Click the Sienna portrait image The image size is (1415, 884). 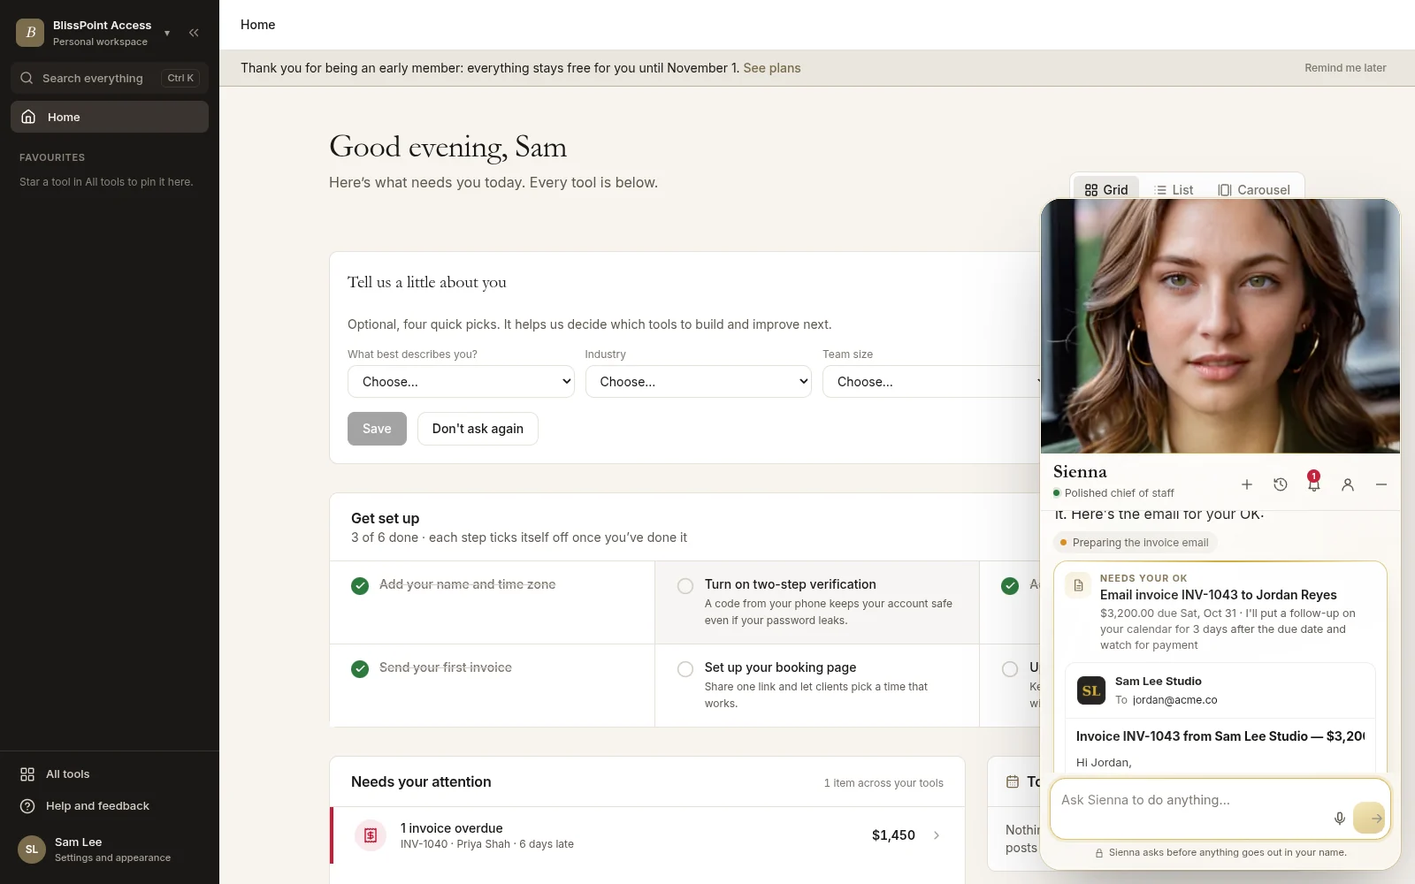[1220, 326]
